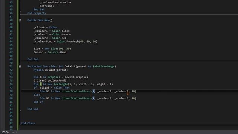Click line number 85 in the margin
The image size is (238, 134).
pyautogui.click(x=11, y=116)
